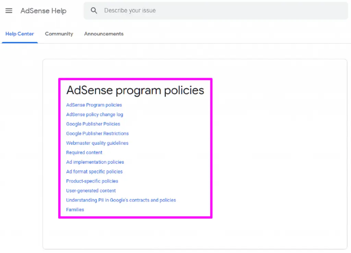View the AdSense policy change log
Viewport: 351px width, 253px height.
[95, 115]
